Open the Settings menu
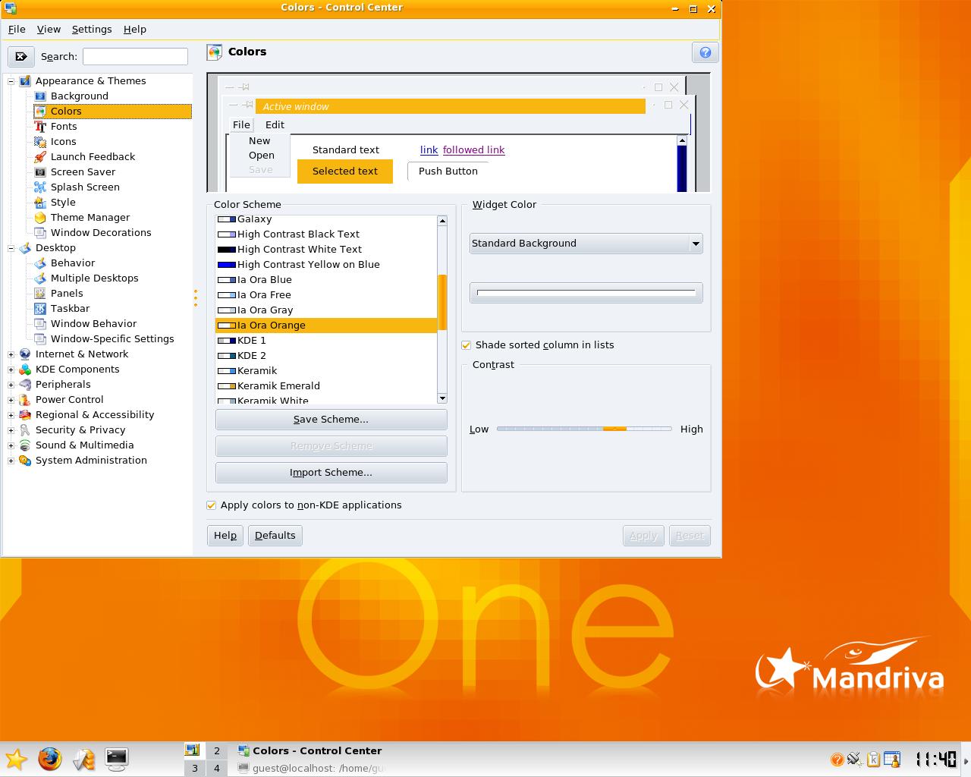This screenshot has height=777, width=971. click(92, 30)
